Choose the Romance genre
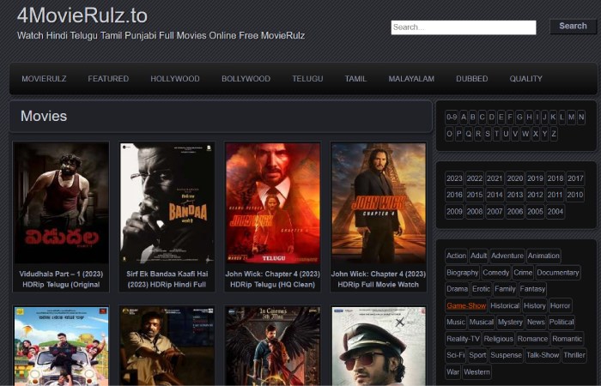Image resolution: width=601 pixels, height=386 pixels. click(x=532, y=339)
